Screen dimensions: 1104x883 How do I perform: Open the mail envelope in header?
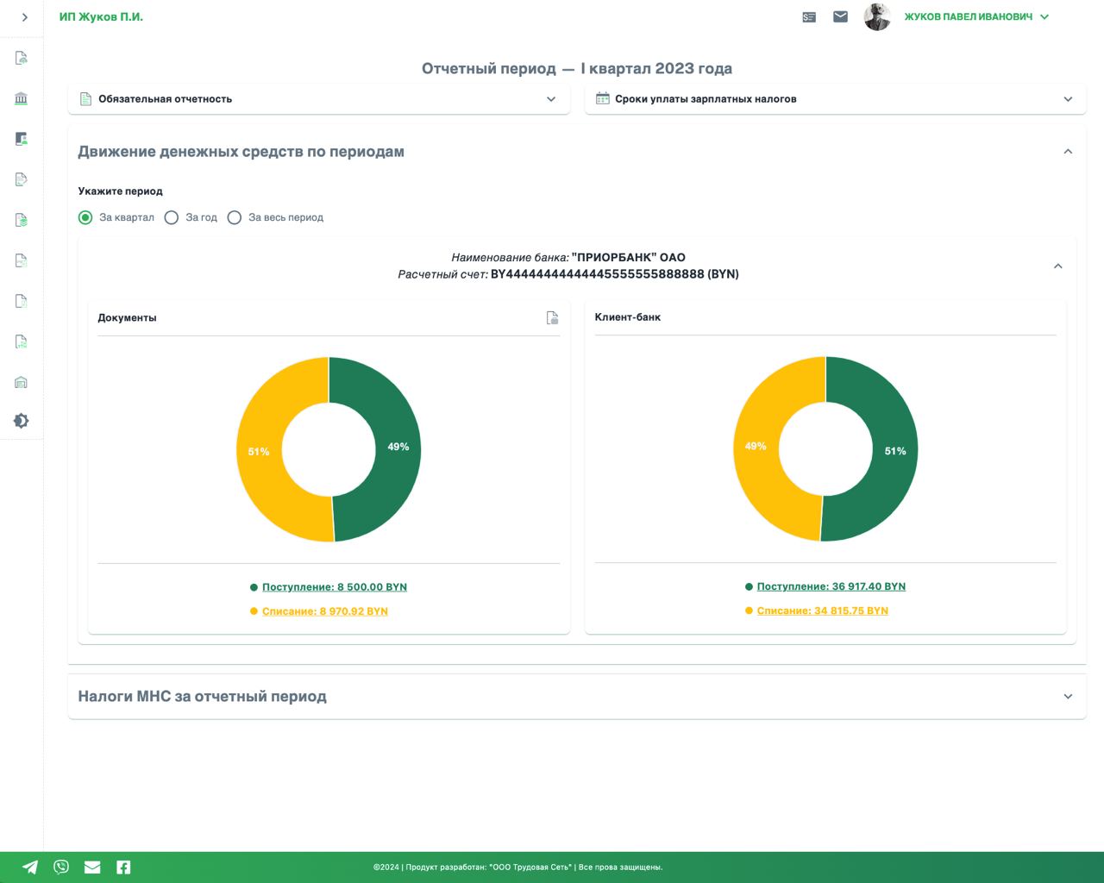click(840, 16)
